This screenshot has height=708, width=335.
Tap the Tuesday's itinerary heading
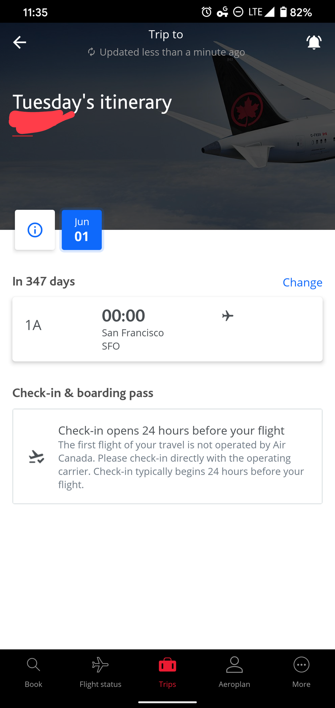pyautogui.click(x=92, y=102)
